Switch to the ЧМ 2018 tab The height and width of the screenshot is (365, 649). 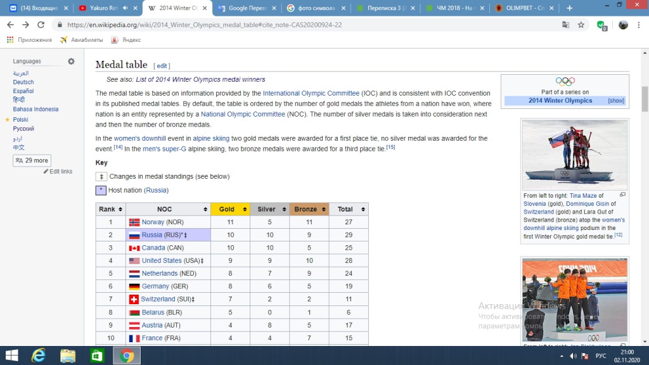tap(455, 8)
